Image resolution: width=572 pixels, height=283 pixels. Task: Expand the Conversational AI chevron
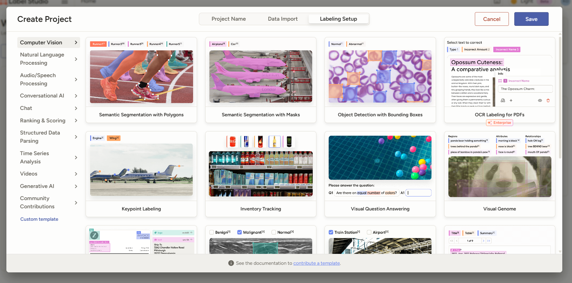point(76,96)
